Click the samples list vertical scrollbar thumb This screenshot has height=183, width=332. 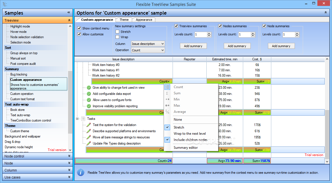click(70, 102)
